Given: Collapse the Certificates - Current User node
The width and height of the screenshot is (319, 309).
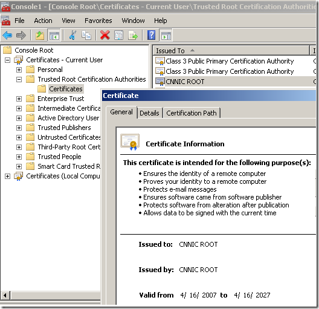Looking at the screenshot, I should point(7,60).
